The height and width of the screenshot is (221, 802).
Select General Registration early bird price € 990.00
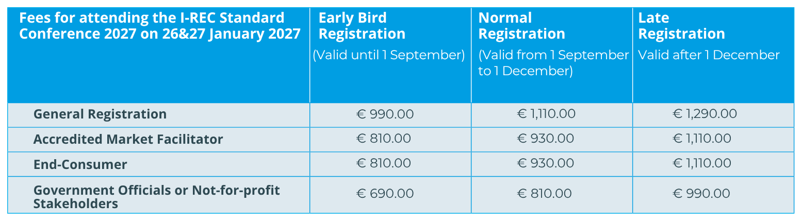(385, 114)
